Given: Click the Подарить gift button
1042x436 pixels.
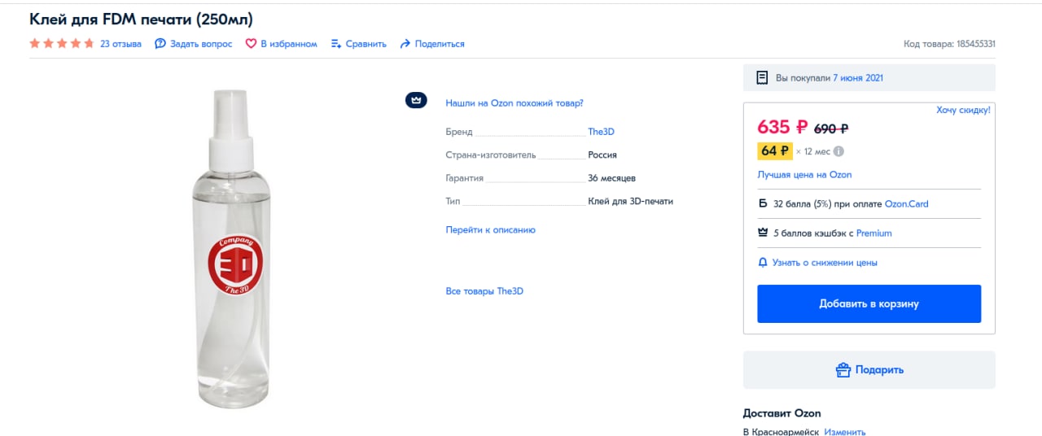Looking at the screenshot, I should [x=869, y=370].
